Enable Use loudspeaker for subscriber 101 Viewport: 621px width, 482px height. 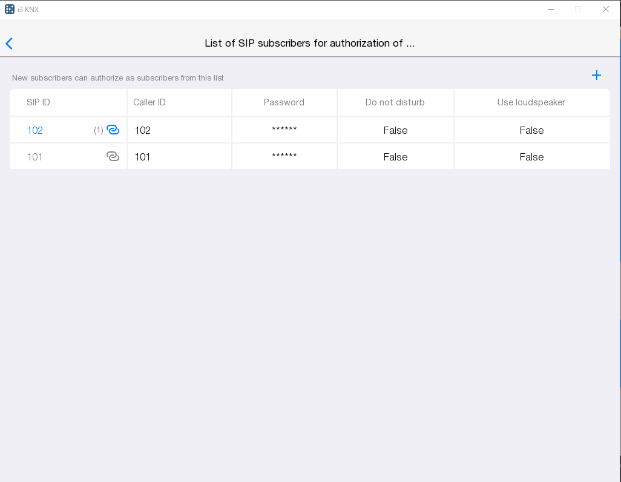[x=531, y=156]
